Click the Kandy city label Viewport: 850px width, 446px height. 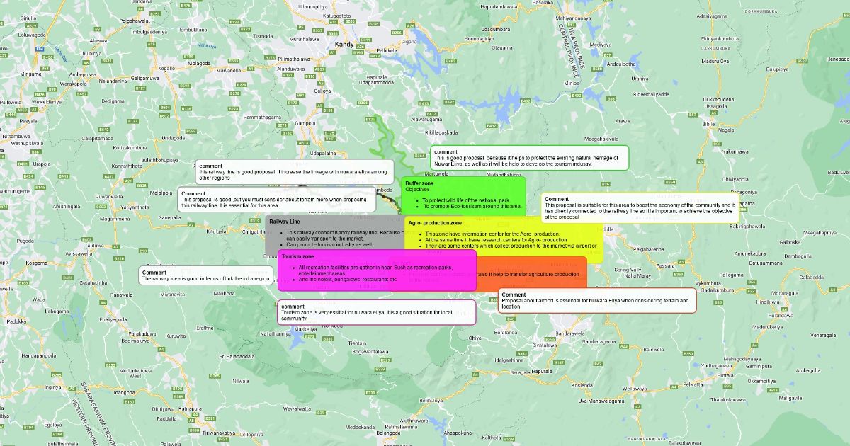[x=344, y=45]
